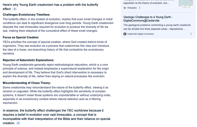The height and width of the screenshot is (127, 197).
Task: Click the 'In essence' summary paragraph
Action: pyautogui.click(x=57, y=116)
